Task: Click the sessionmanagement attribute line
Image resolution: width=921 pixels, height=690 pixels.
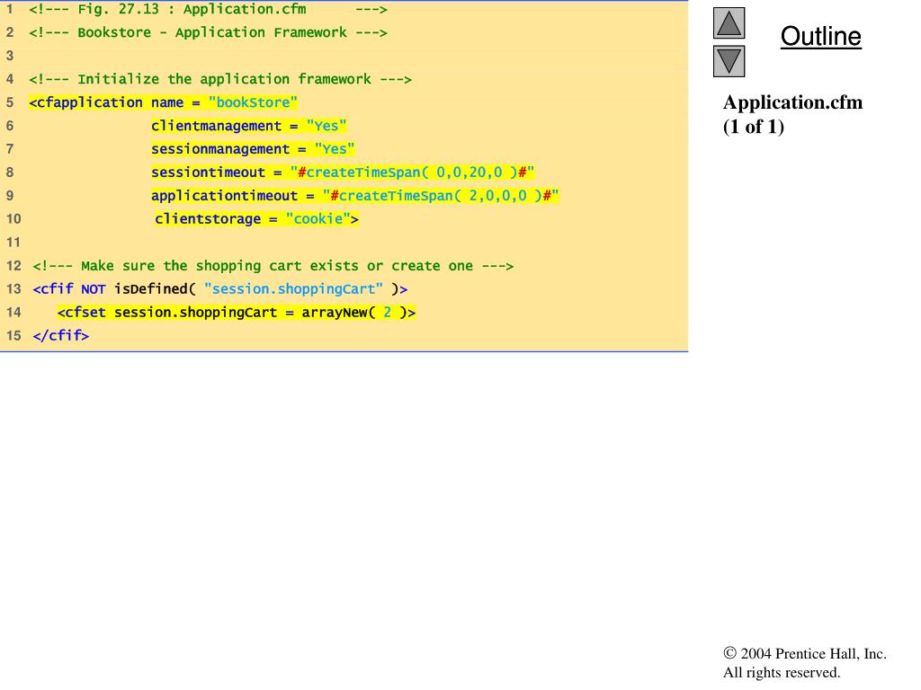Action: (x=253, y=149)
